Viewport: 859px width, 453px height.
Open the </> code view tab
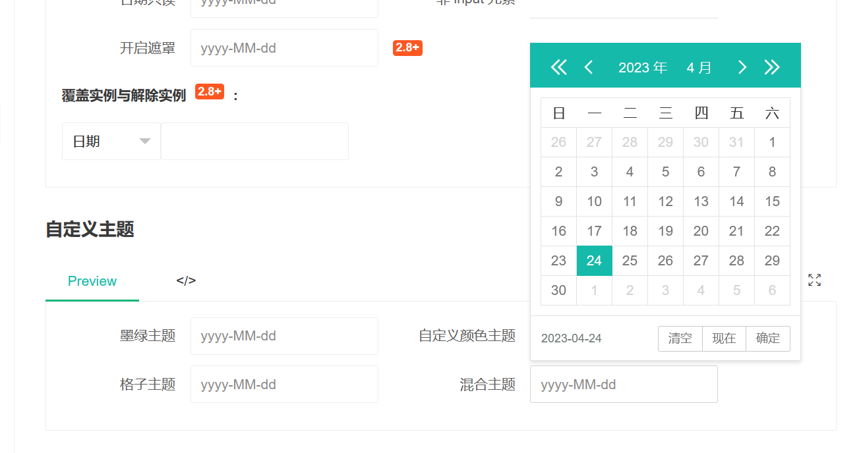(186, 280)
